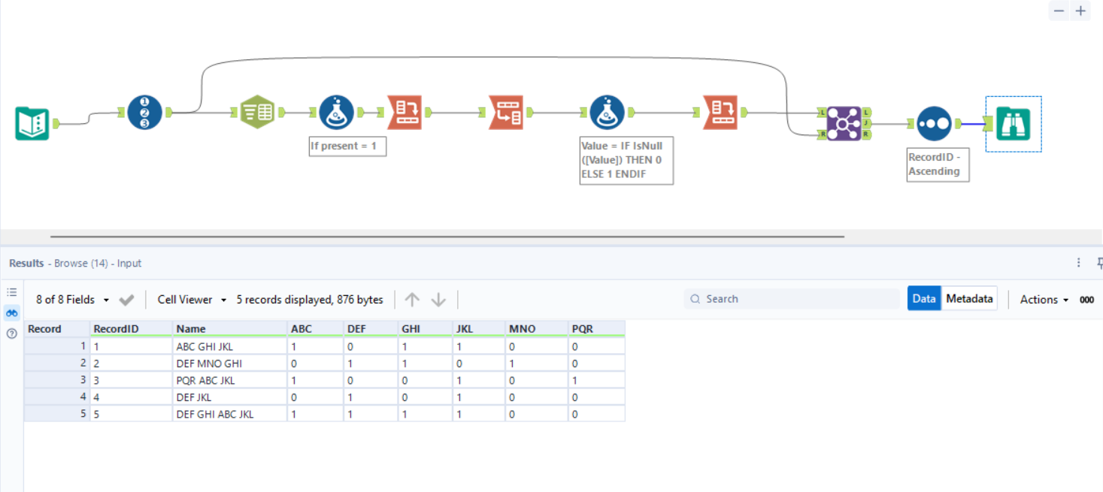Select the Data tab in Results
1103x492 pixels.
tap(923, 297)
